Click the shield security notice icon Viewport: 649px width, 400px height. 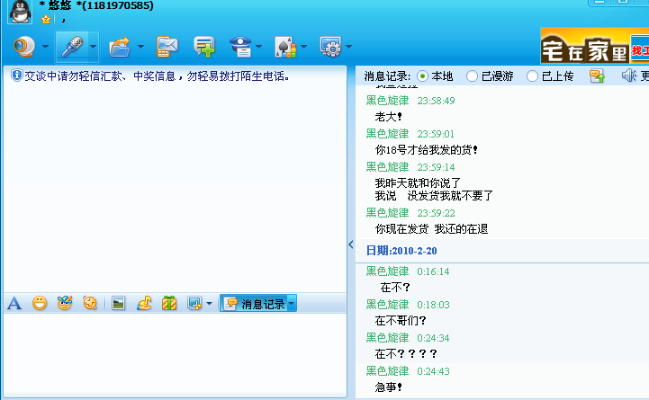tap(16, 76)
